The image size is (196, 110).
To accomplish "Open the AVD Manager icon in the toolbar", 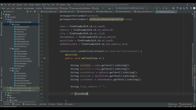I will click(184, 8).
